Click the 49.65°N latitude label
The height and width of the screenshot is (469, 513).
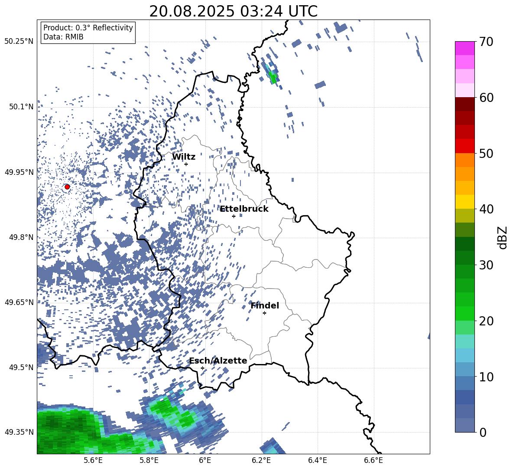(19, 302)
